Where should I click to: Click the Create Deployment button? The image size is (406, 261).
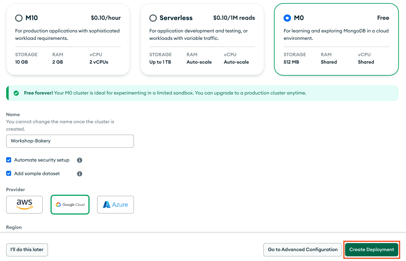[372, 250]
